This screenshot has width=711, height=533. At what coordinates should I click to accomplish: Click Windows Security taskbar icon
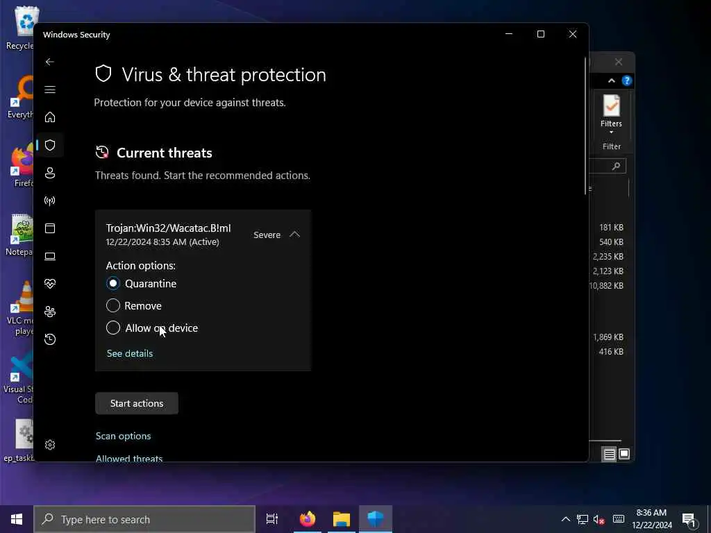click(x=376, y=519)
